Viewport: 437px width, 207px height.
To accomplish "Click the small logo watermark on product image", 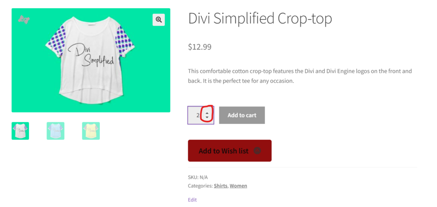I will [23, 19].
